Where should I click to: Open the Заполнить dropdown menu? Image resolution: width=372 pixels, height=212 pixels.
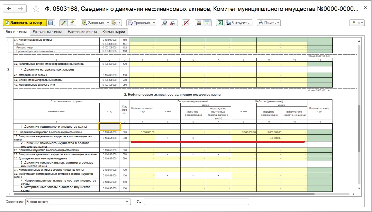click(x=95, y=23)
